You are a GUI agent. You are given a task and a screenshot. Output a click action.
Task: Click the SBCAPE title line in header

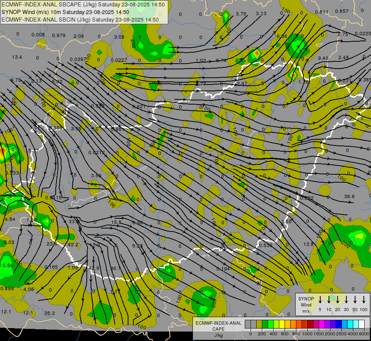pyautogui.click(x=83, y=5)
